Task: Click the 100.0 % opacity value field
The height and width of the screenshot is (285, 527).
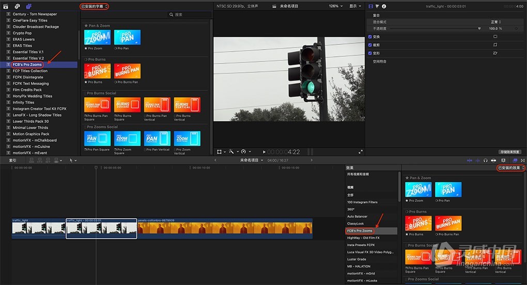Action: 495,28
